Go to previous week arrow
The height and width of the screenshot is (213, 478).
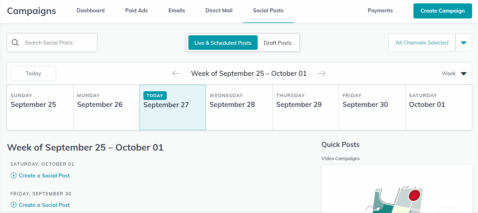point(176,73)
